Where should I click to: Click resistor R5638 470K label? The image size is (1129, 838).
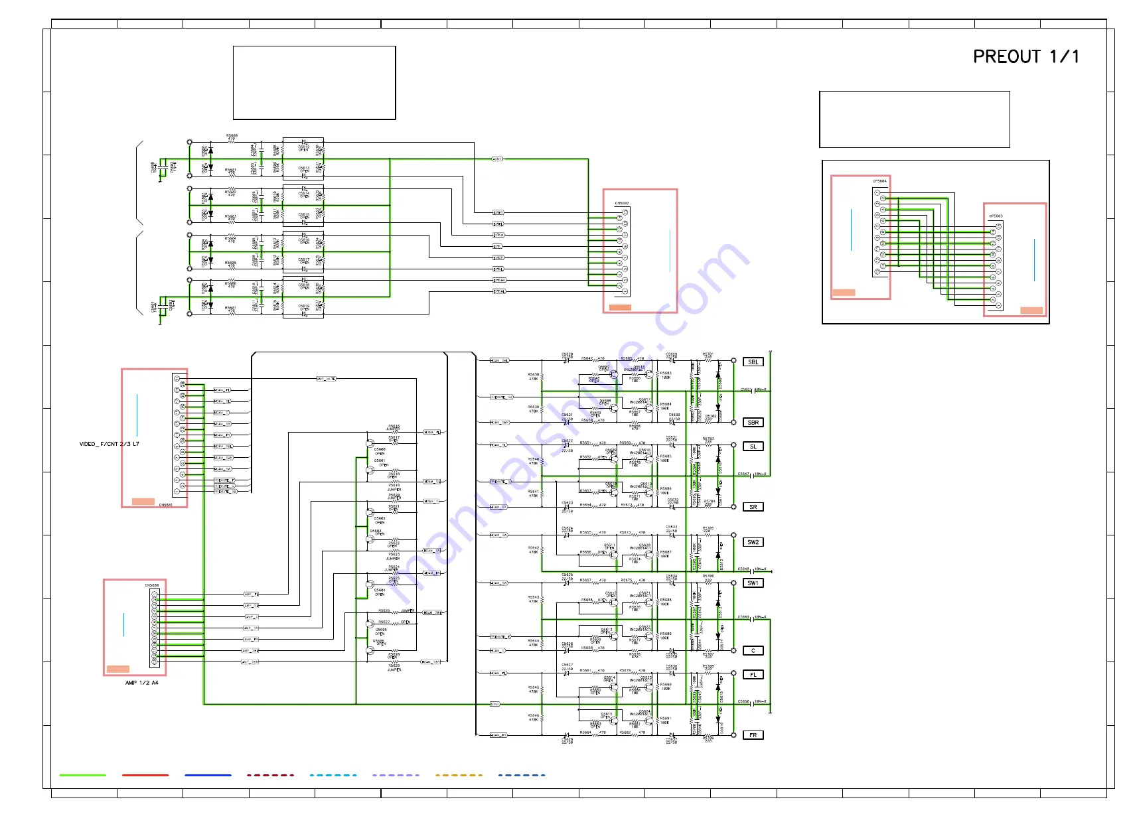533,377
